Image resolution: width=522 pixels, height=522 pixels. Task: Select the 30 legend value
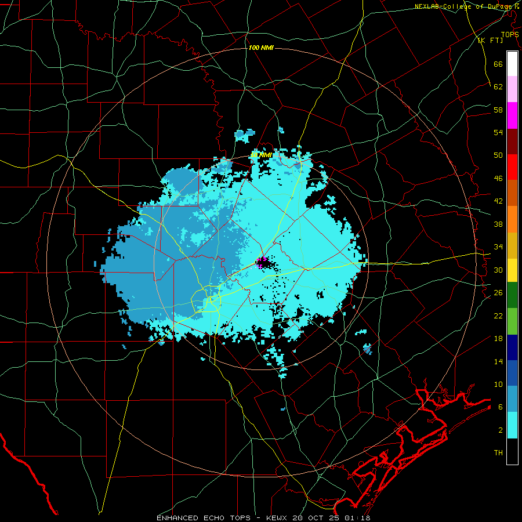click(x=498, y=270)
